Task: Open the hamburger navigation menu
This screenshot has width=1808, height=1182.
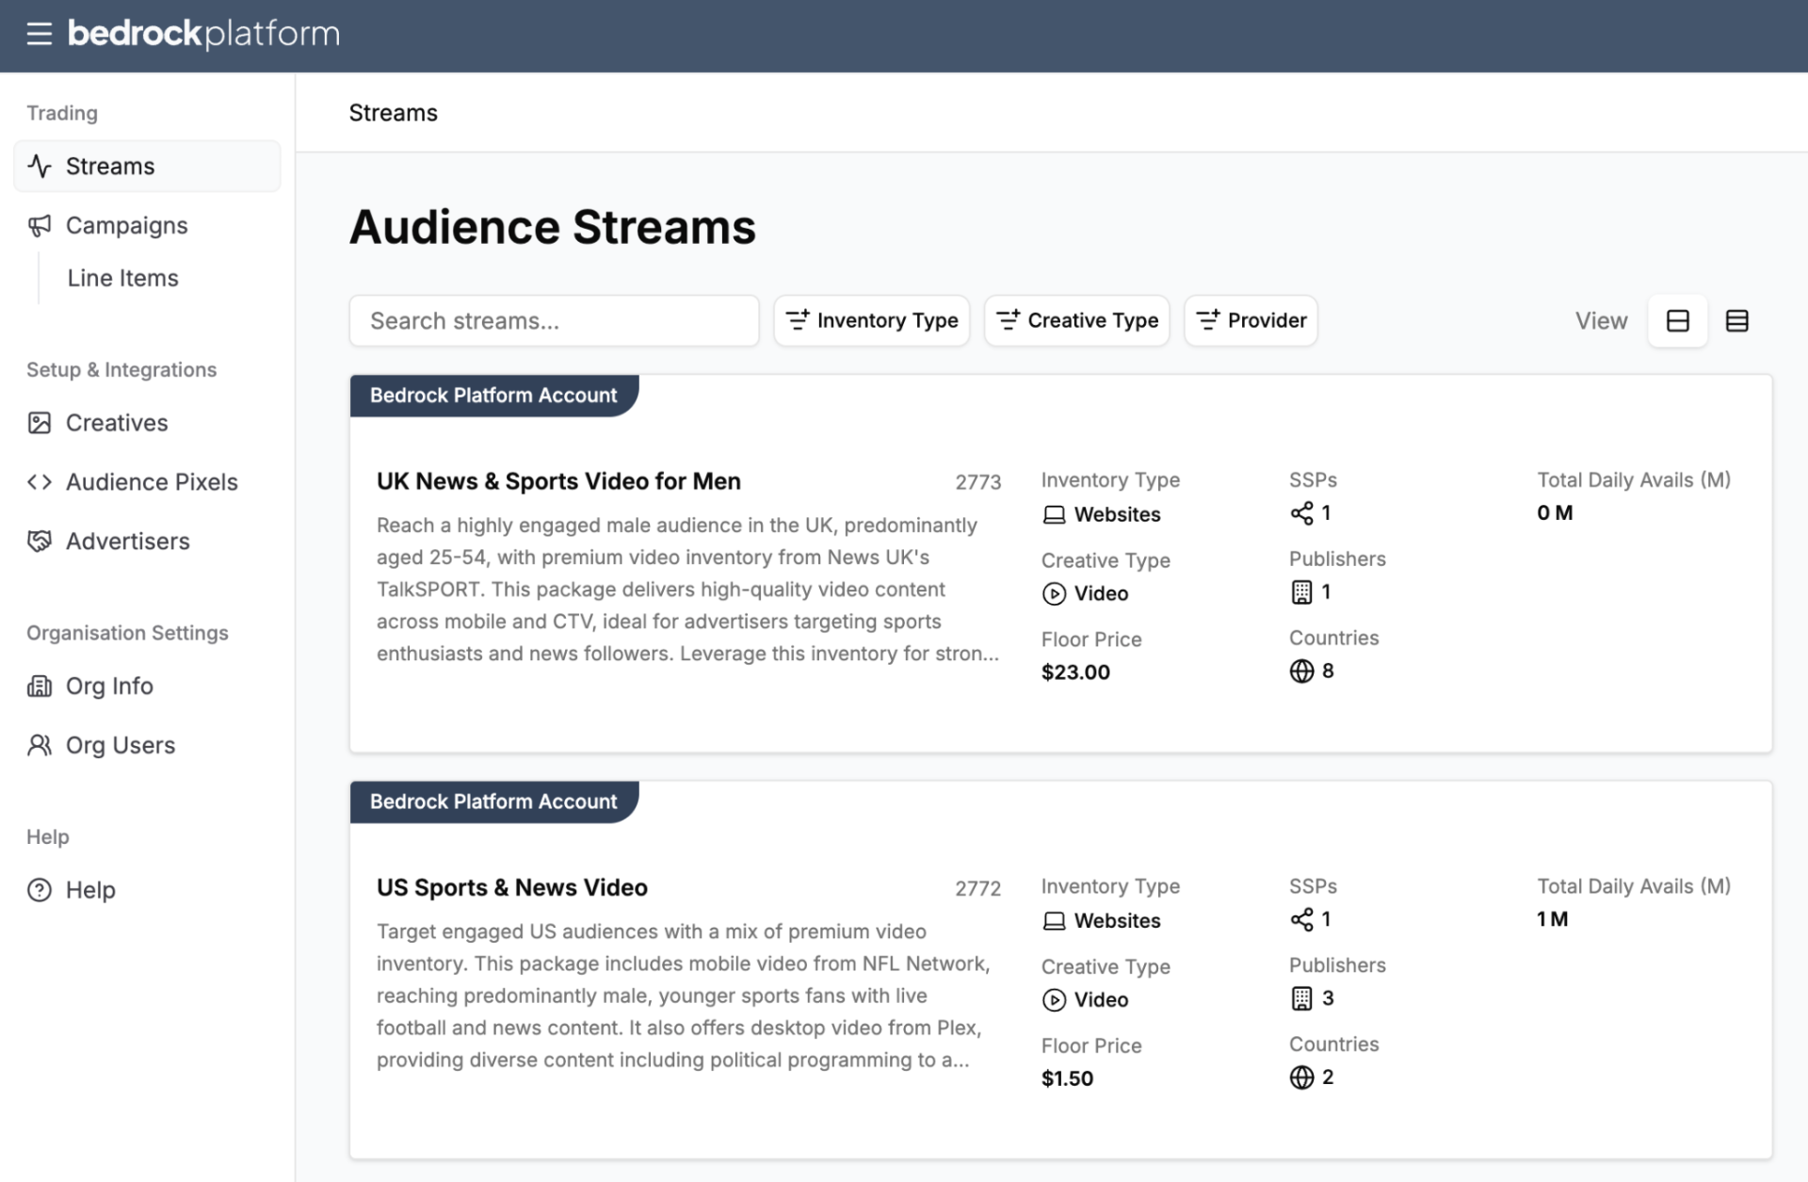Action: pyautogui.click(x=39, y=35)
